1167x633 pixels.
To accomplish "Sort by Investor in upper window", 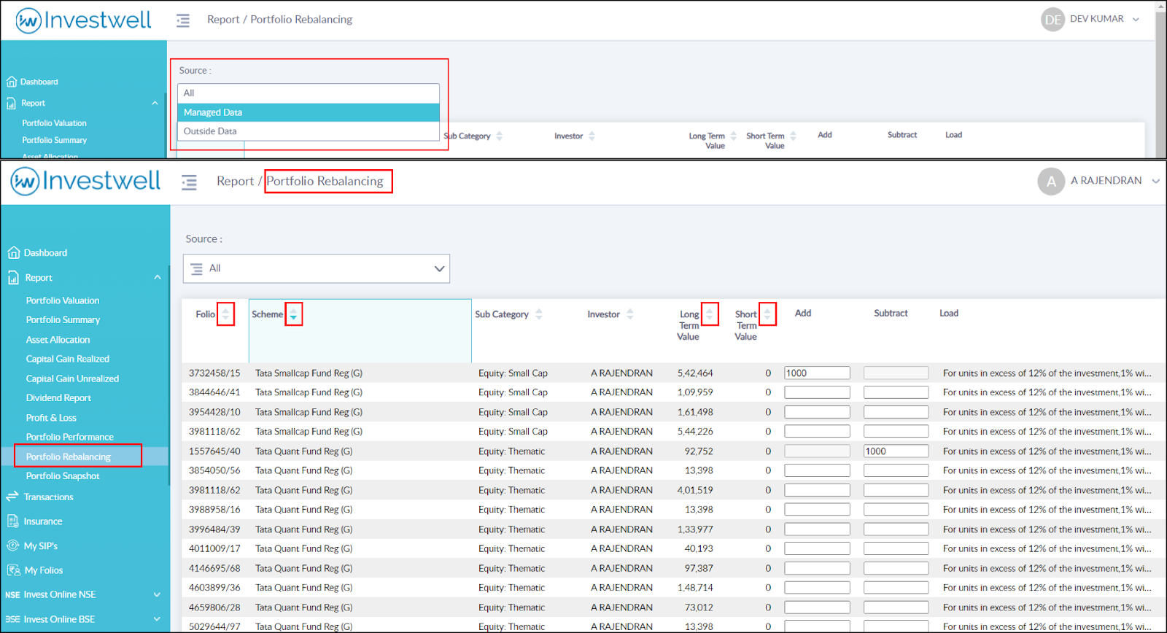I will pyautogui.click(x=592, y=136).
